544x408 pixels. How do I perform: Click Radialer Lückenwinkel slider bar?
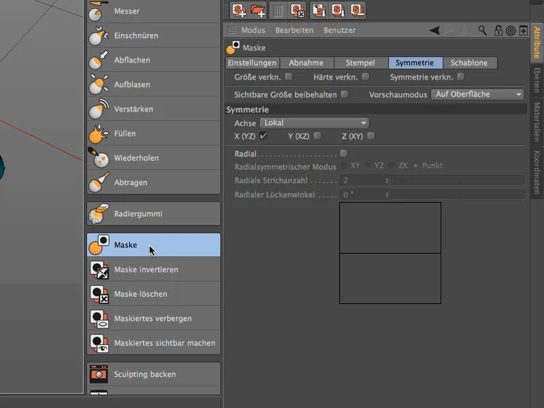[458, 194]
